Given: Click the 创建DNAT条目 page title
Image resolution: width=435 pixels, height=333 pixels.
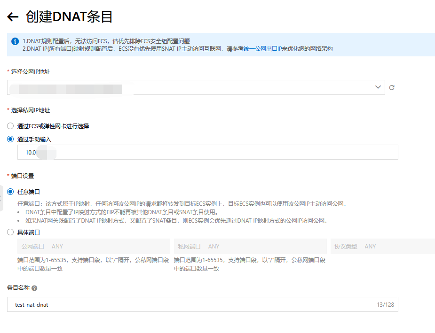Looking at the screenshot, I should [x=69, y=17].
